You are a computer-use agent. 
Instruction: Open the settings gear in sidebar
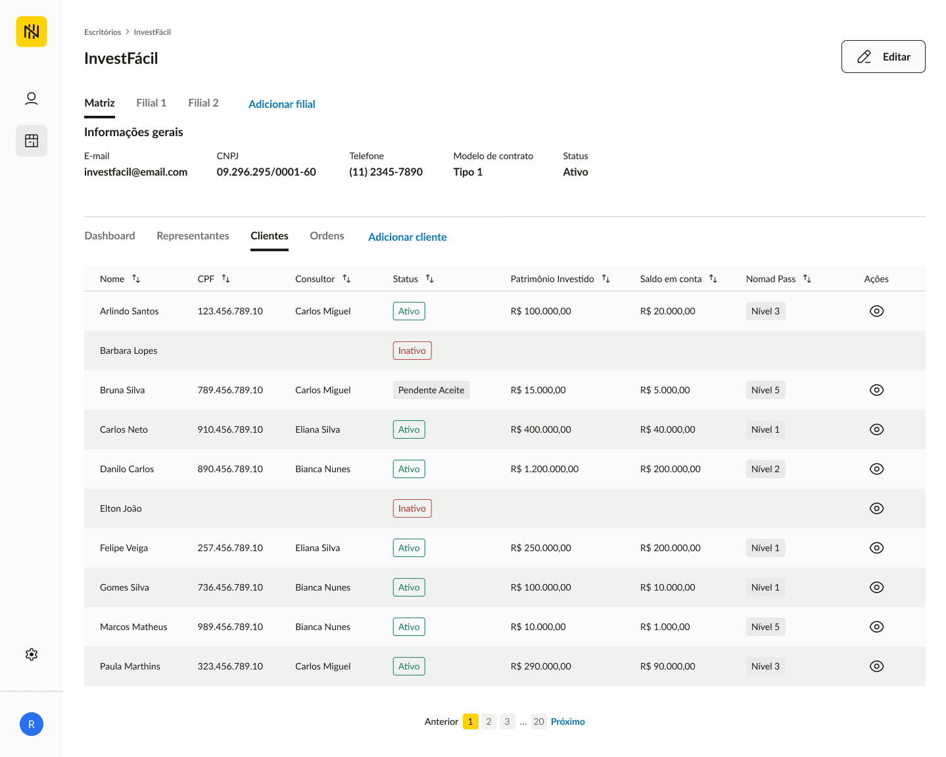32,654
